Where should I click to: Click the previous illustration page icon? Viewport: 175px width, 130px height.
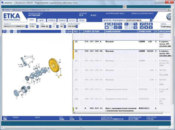pos(146,24)
